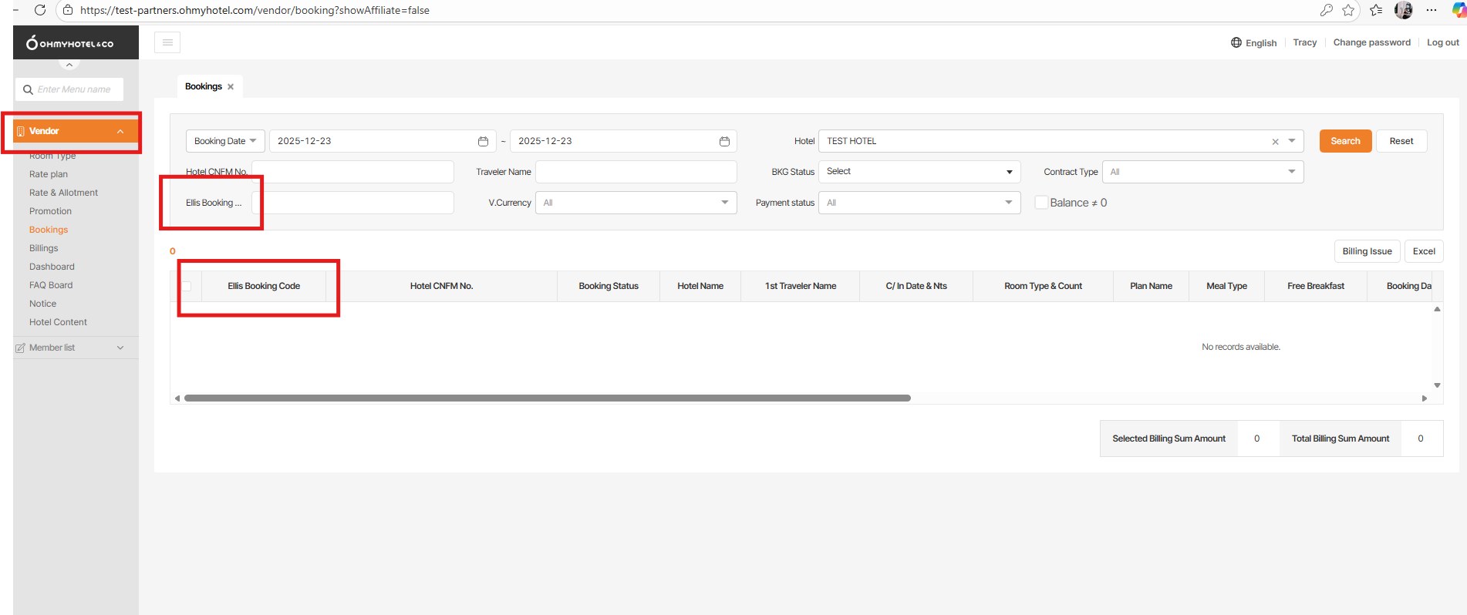Open the Promotion menu item

[x=50, y=211]
